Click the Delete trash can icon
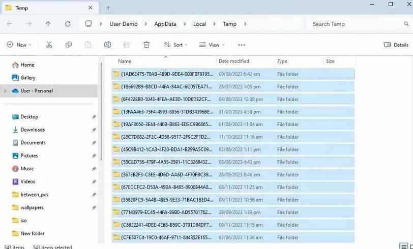The height and width of the screenshot is (249, 413). click(x=146, y=45)
